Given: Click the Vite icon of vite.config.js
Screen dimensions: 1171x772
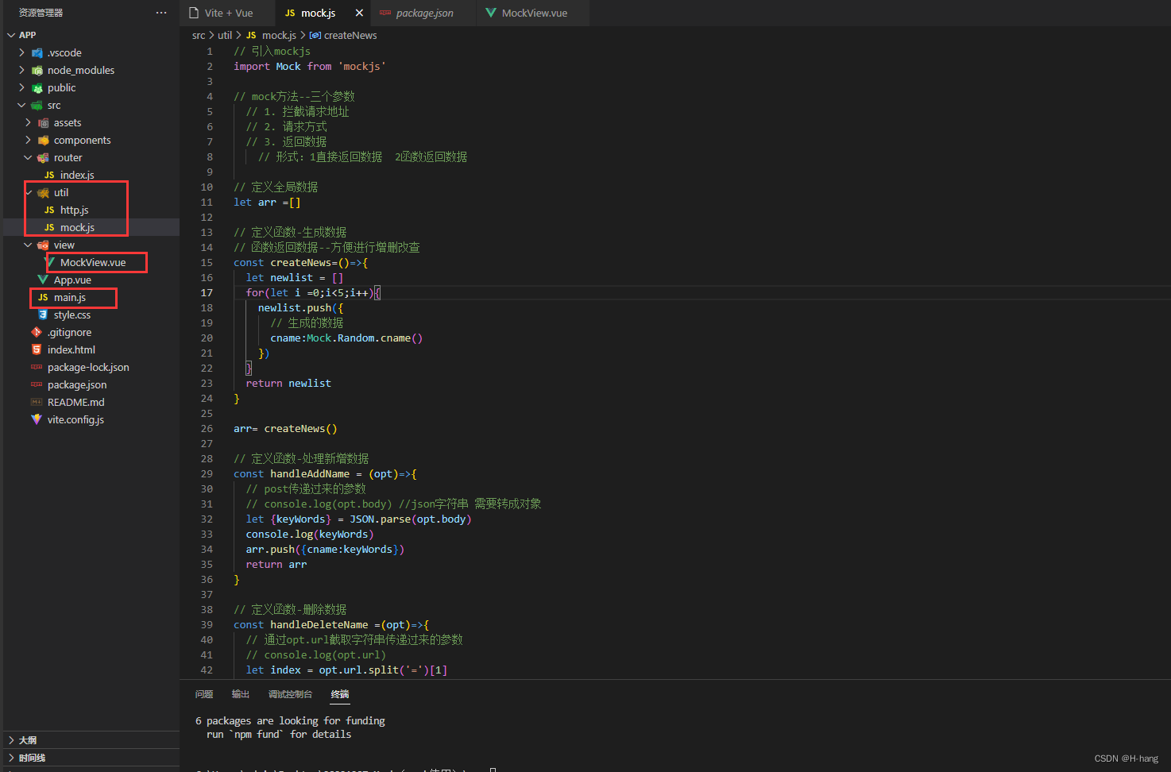Looking at the screenshot, I should click(37, 419).
